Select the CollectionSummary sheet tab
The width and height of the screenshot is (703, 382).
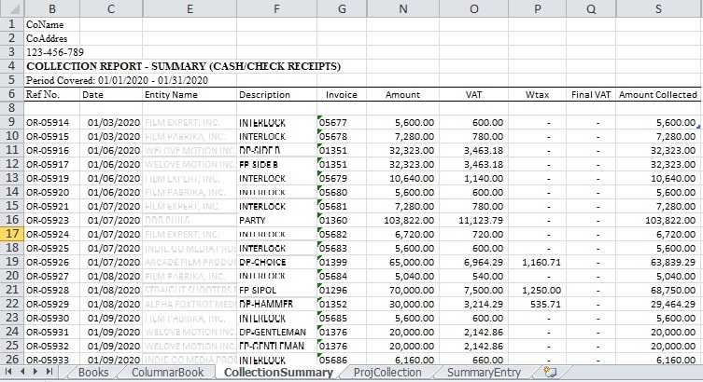coord(278,372)
